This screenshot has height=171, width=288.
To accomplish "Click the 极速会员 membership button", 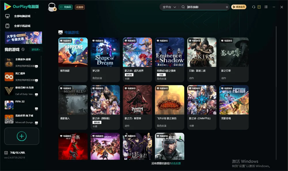I will click(x=239, y=7).
